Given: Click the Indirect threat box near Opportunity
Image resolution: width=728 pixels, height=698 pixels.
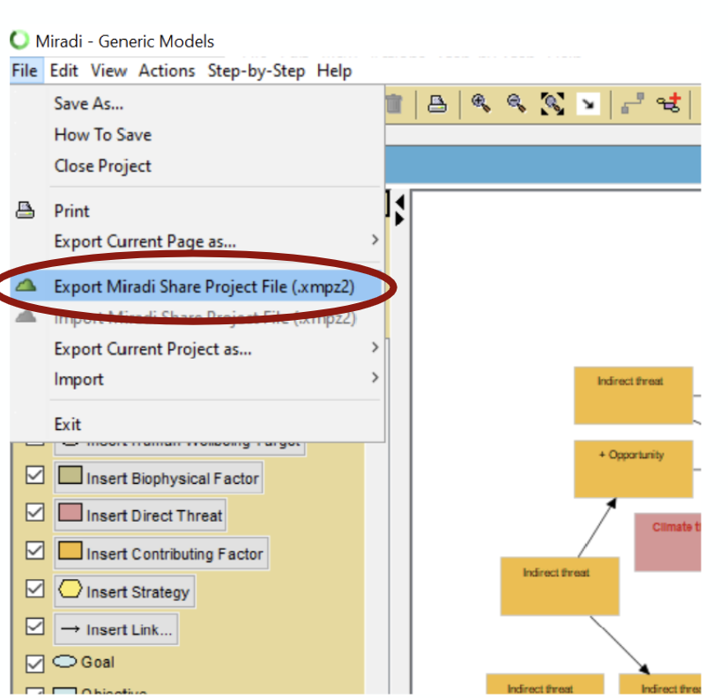Looking at the screenshot, I should tap(633, 394).
